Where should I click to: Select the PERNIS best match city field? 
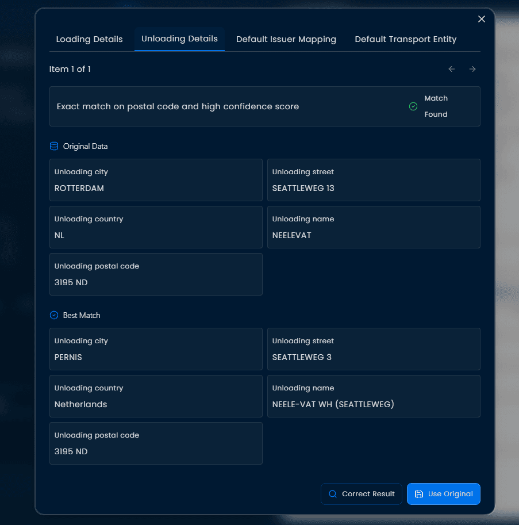(x=156, y=349)
